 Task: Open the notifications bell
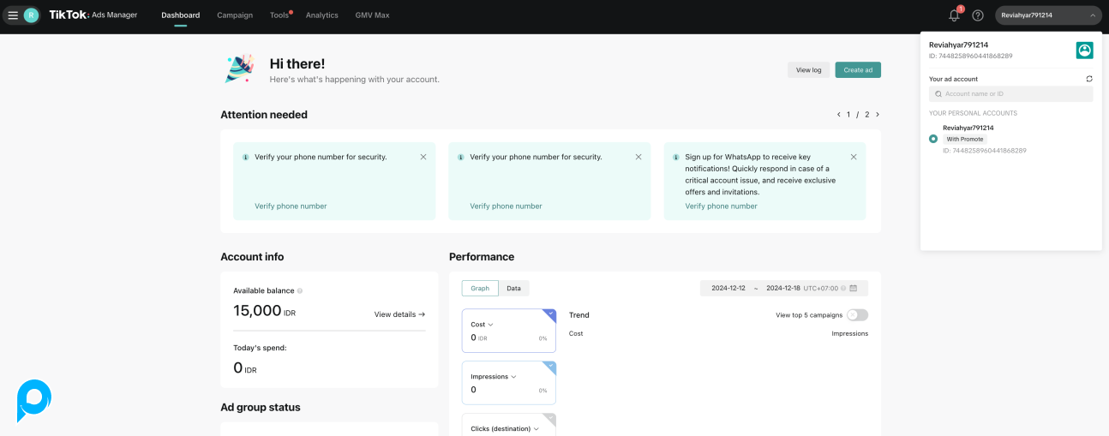tap(954, 15)
